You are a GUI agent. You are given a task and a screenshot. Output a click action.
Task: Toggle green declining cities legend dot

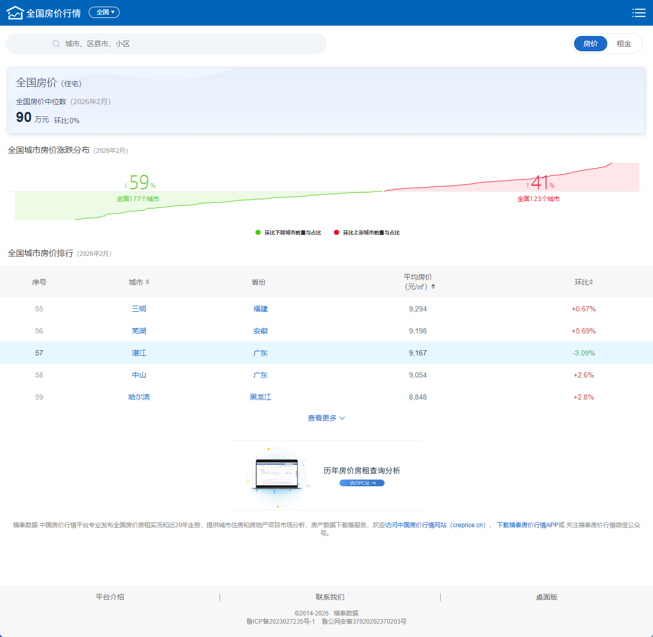pos(258,232)
